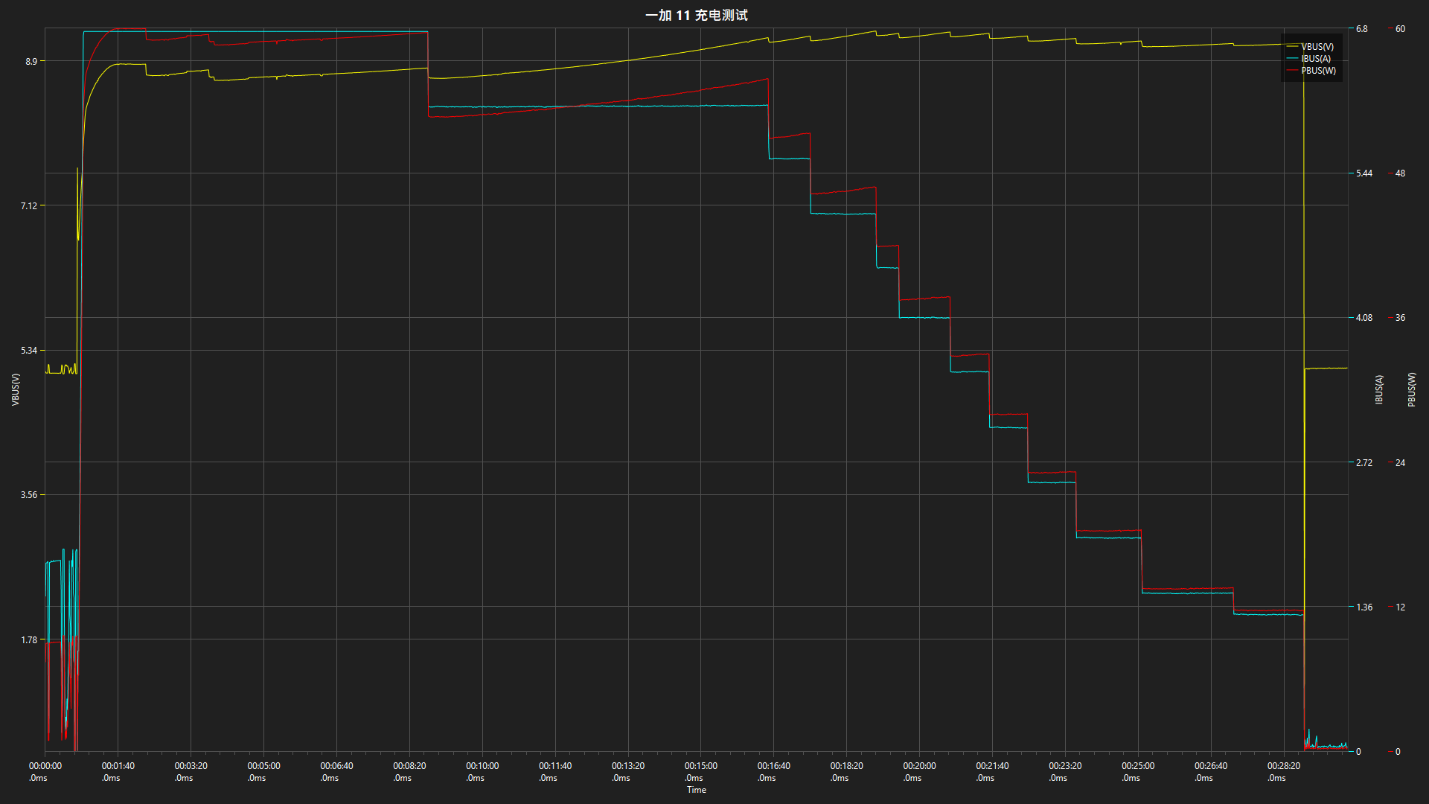Click the 6.8 IBUS axis tick
The image size is (1429, 804).
pyautogui.click(x=1362, y=28)
